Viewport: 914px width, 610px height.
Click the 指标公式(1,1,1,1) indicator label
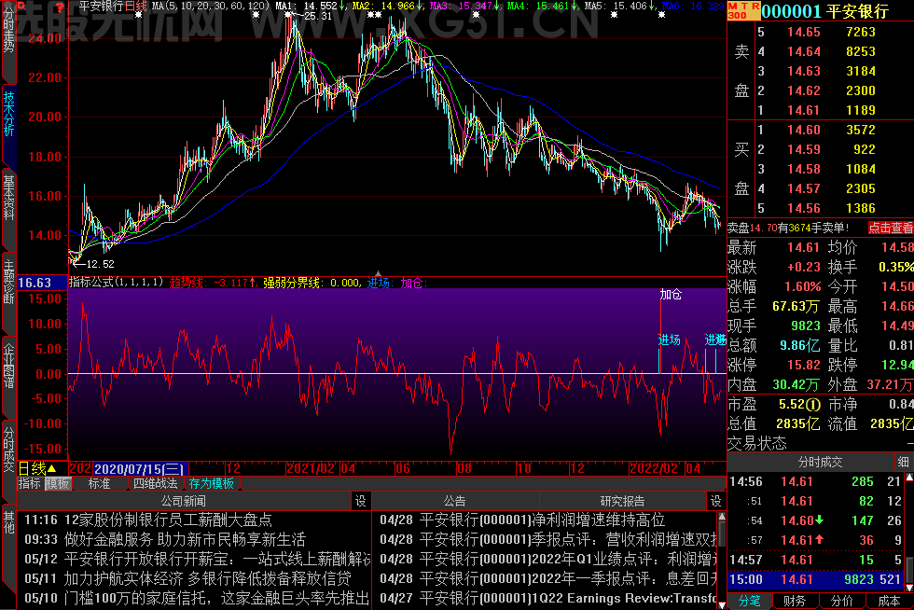pos(116,283)
